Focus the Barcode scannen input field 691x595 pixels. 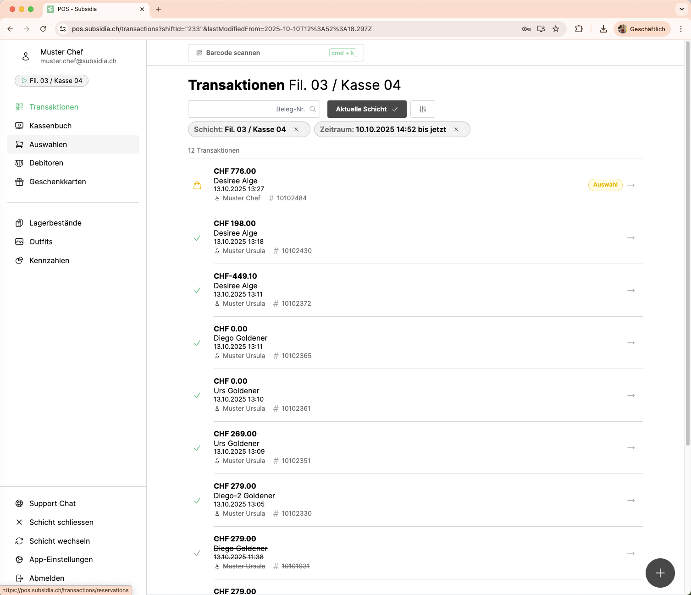(266, 53)
